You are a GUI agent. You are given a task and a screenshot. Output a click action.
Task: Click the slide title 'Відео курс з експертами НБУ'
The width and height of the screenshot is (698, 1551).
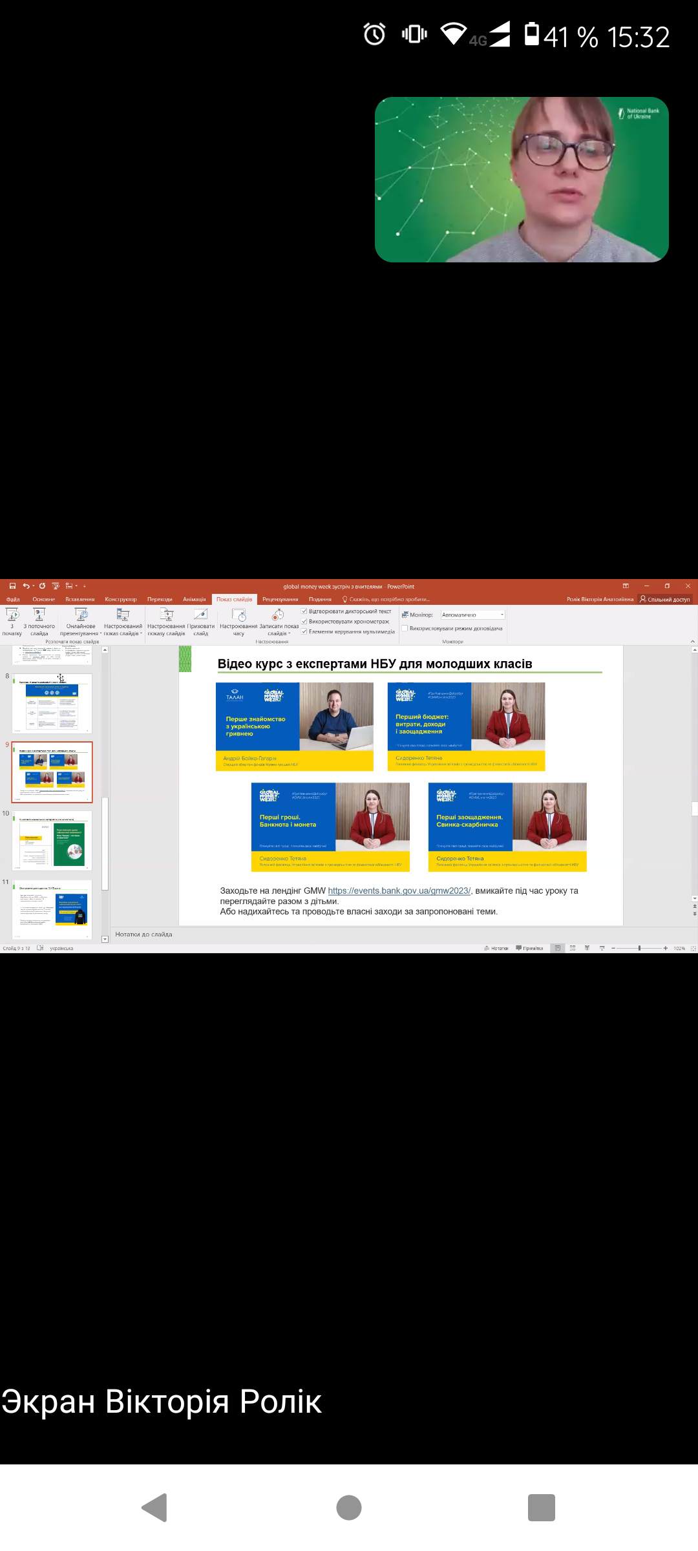pos(375,664)
